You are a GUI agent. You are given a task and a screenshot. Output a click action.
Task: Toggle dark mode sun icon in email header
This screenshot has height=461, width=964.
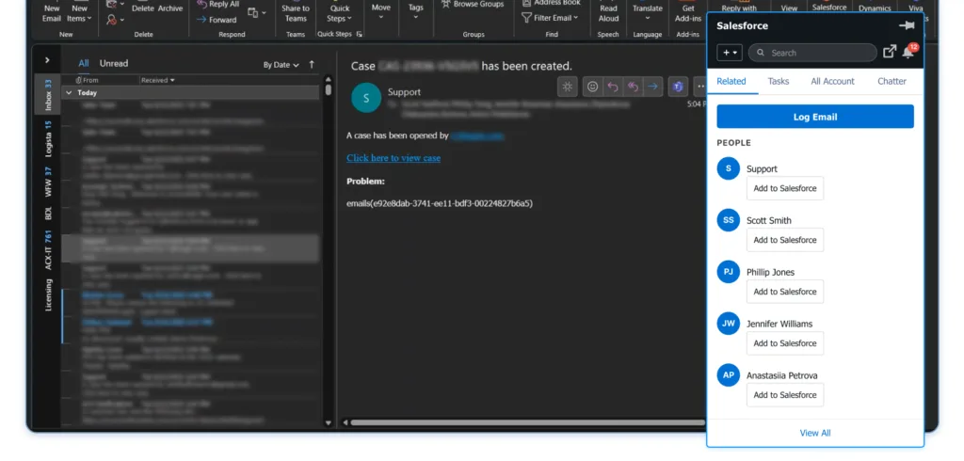pyautogui.click(x=568, y=87)
